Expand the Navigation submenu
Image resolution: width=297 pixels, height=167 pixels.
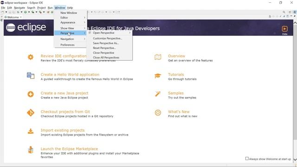71,39
